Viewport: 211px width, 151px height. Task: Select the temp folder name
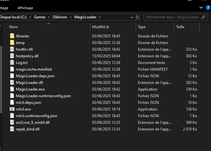click(20, 43)
